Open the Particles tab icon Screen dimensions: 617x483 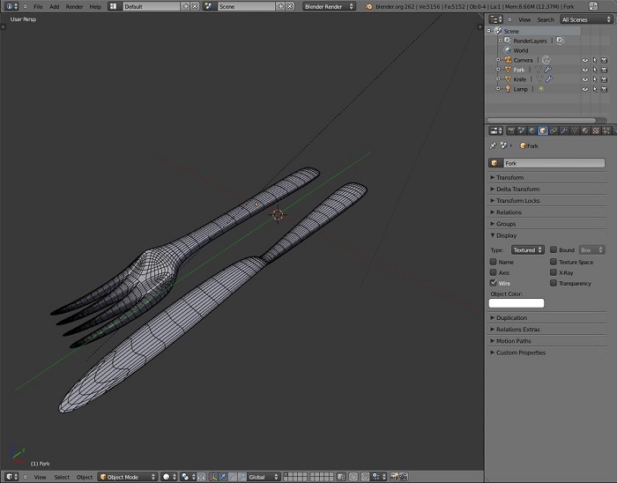(x=606, y=130)
